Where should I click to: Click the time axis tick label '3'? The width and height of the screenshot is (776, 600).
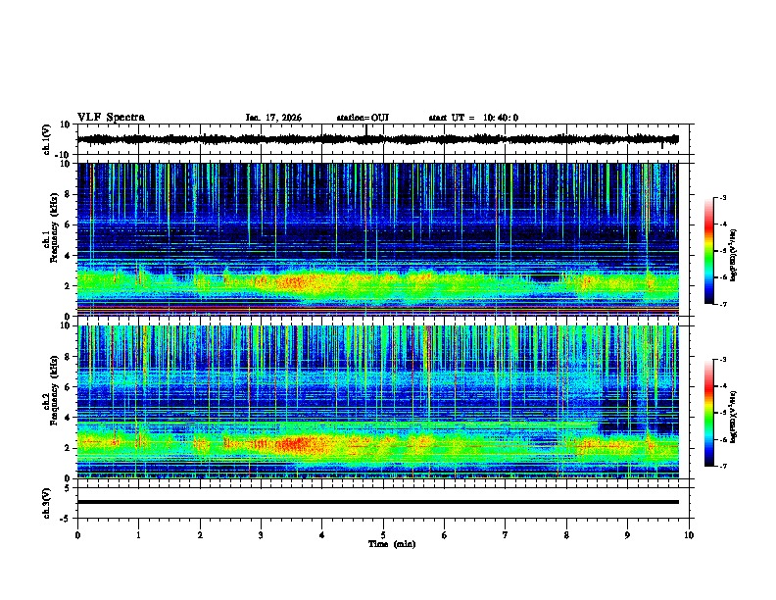coord(261,535)
